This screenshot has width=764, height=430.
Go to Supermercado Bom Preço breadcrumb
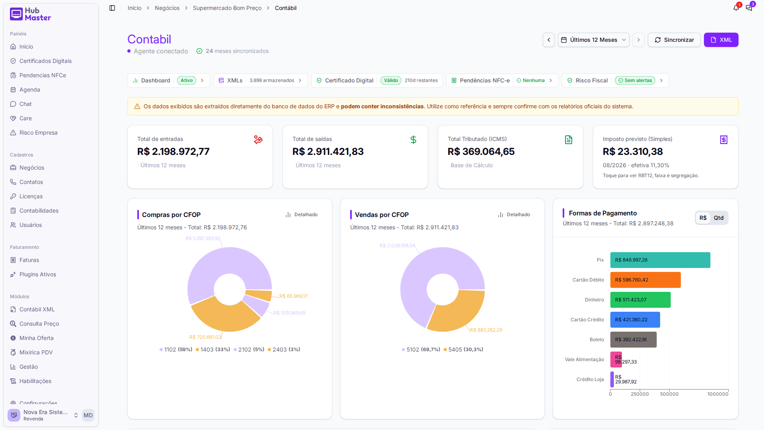(x=227, y=8)
